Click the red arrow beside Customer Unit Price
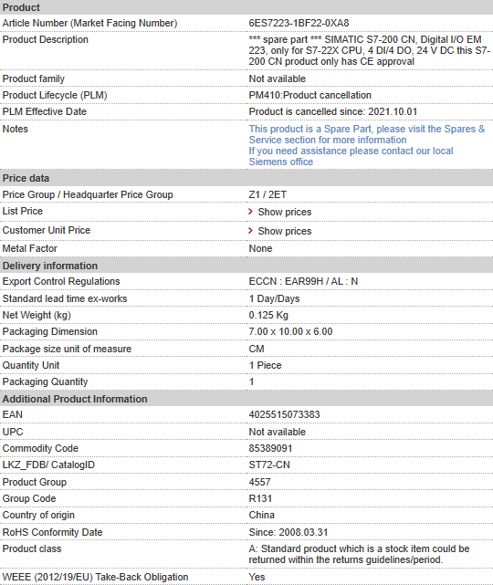The width and height of the screenshot is (493, 585). click(251, 231)
